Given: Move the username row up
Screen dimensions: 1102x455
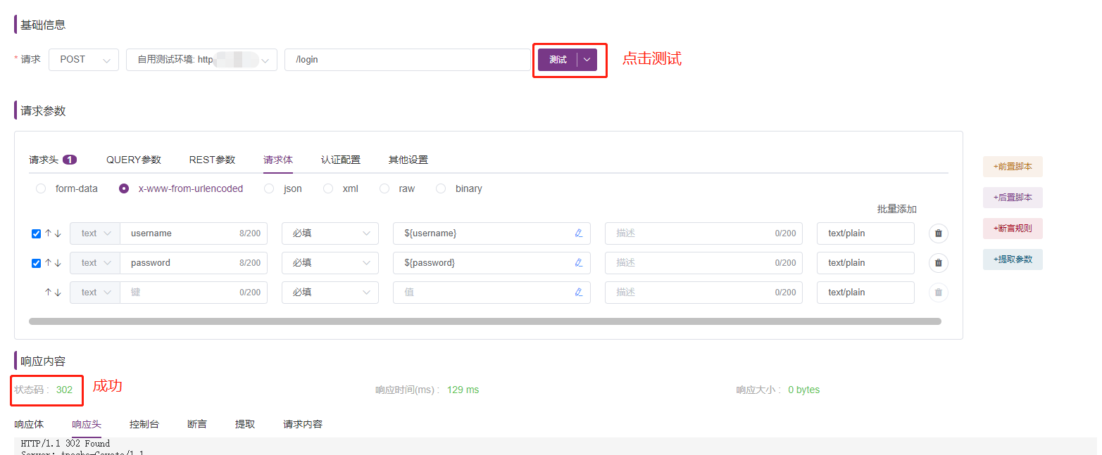Looking at the screenshot, I should pos(48,233).
